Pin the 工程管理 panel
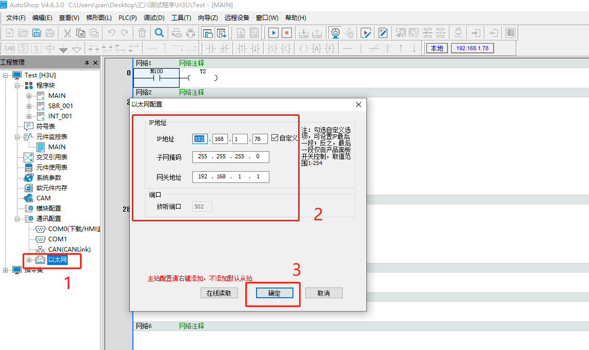589x350 pixels. click(87, 63)
